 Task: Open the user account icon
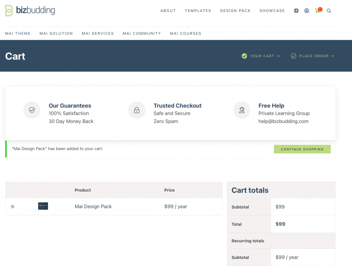(x=307, y=11)
